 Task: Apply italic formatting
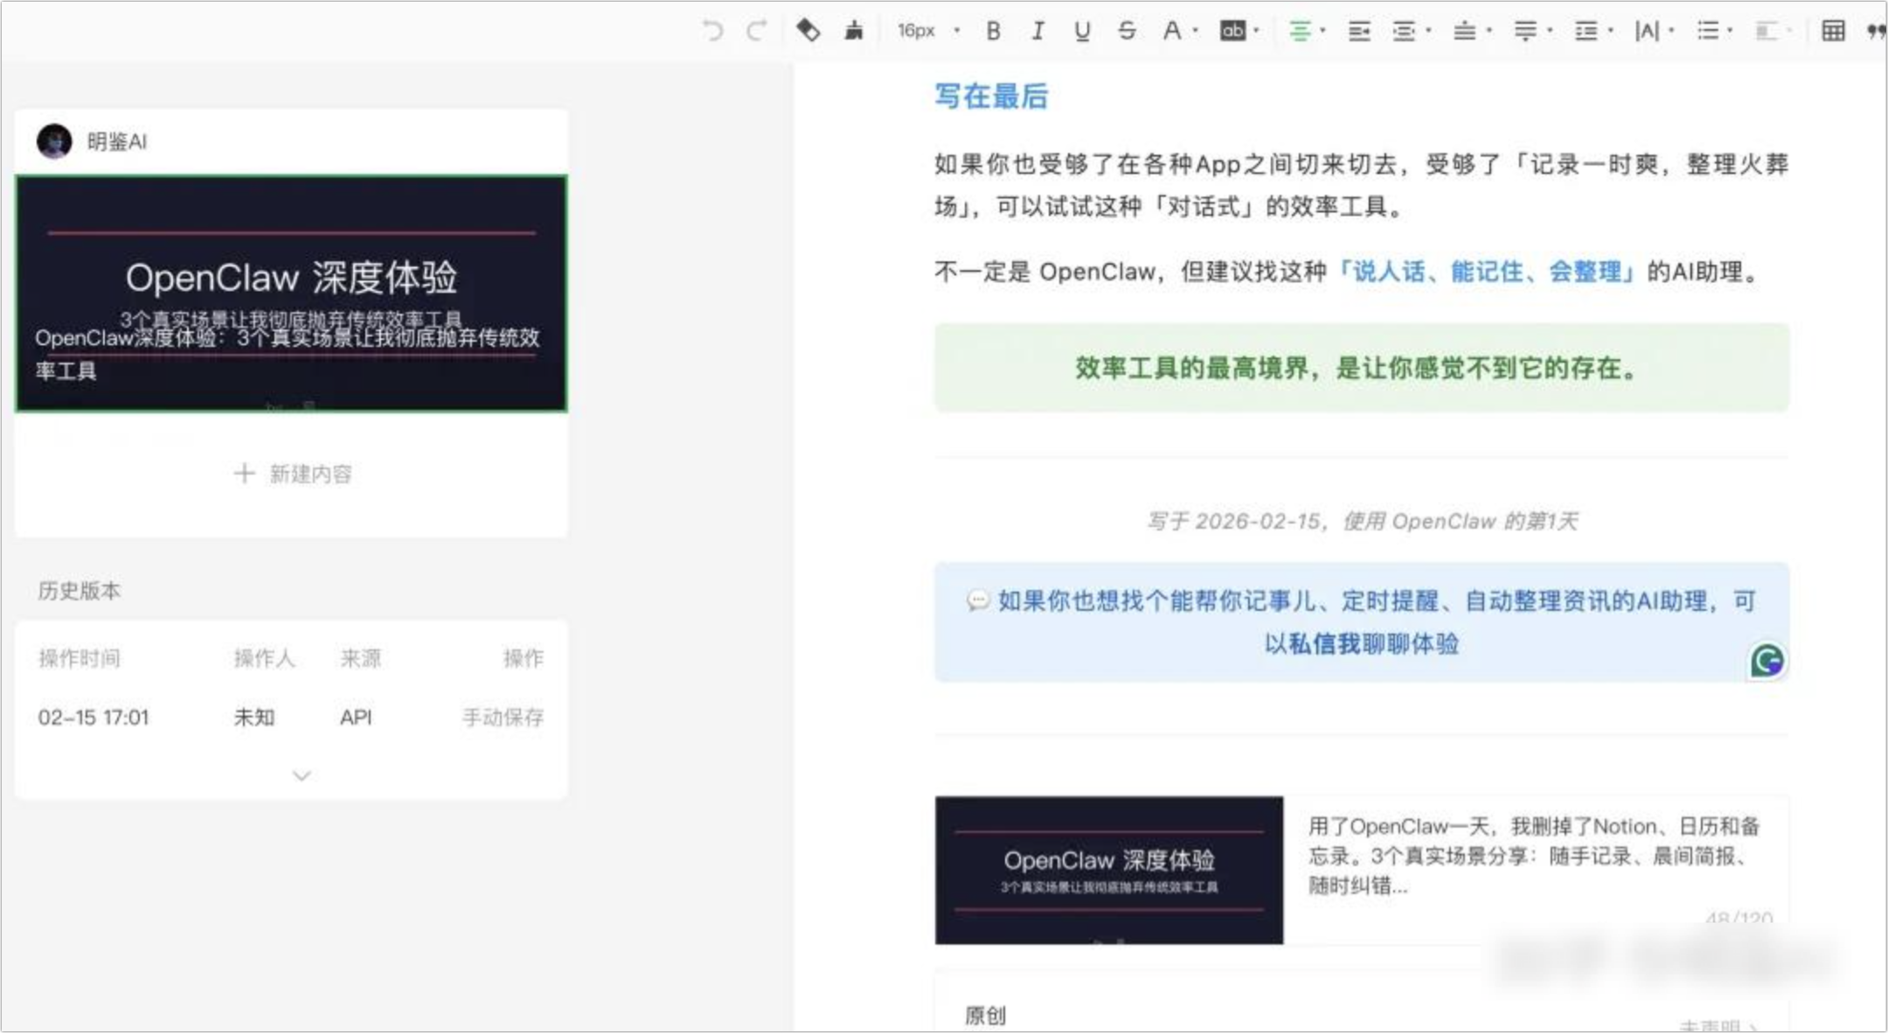pos(1038,31)
